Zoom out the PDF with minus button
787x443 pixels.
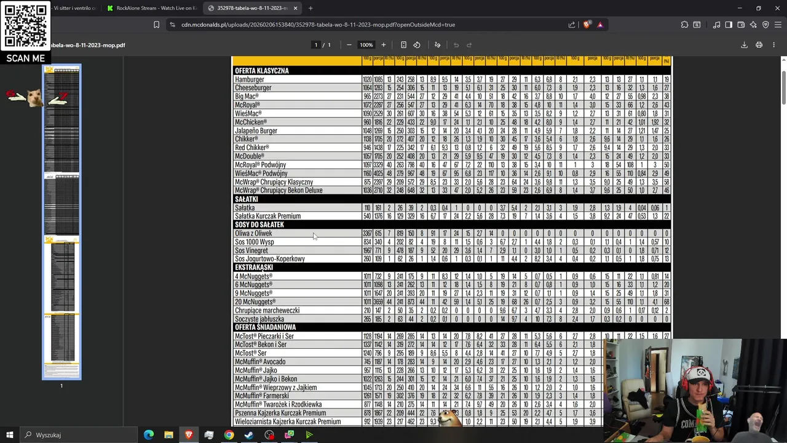349,45
